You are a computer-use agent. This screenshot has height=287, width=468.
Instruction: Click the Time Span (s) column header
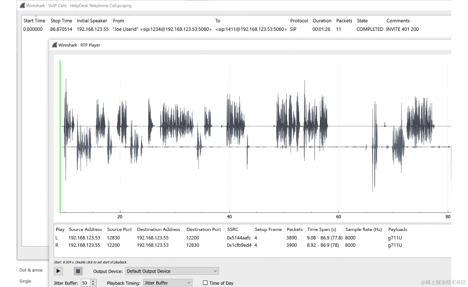click(321, 229)
